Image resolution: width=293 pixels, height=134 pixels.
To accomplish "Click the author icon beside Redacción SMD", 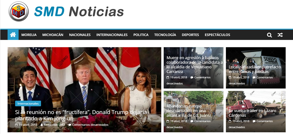I will coord(42,125).
